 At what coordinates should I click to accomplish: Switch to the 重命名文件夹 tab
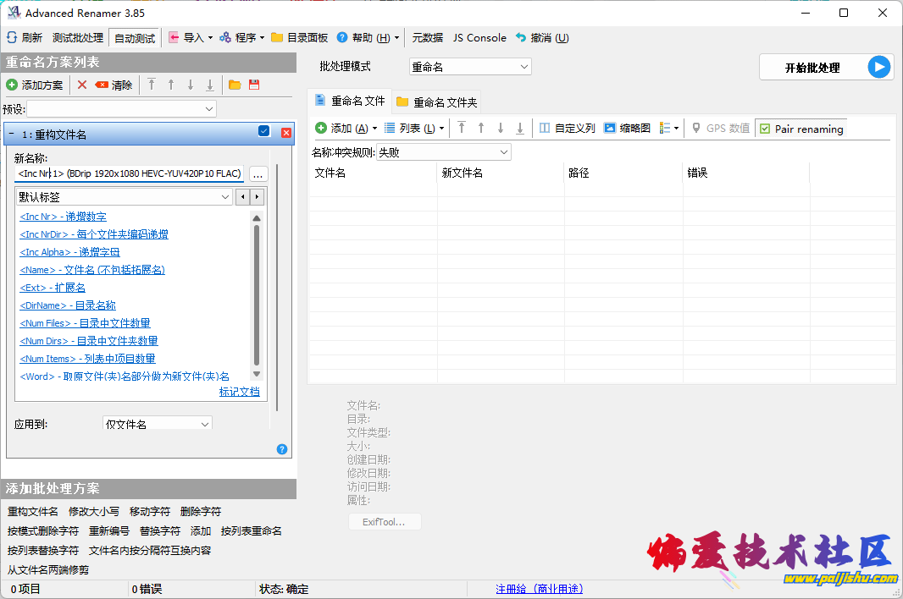click(x=437, y=102)
